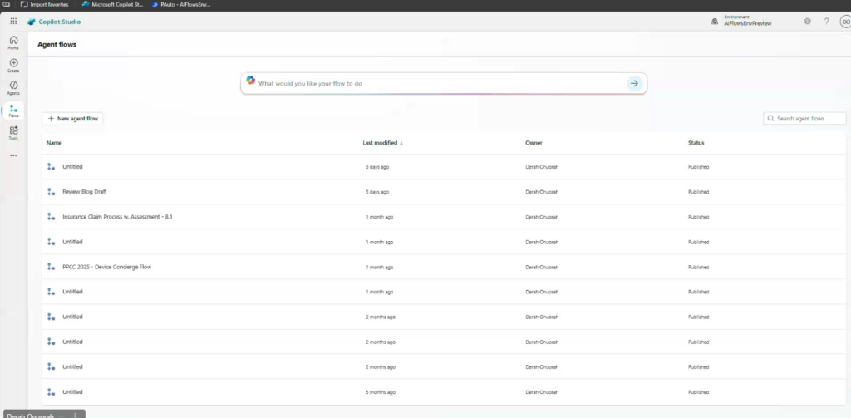This screenshot has height=418, width=851.
Task: Open the PPCC 2025 Device Concierge Flow
Action: [x=106, y=267]
